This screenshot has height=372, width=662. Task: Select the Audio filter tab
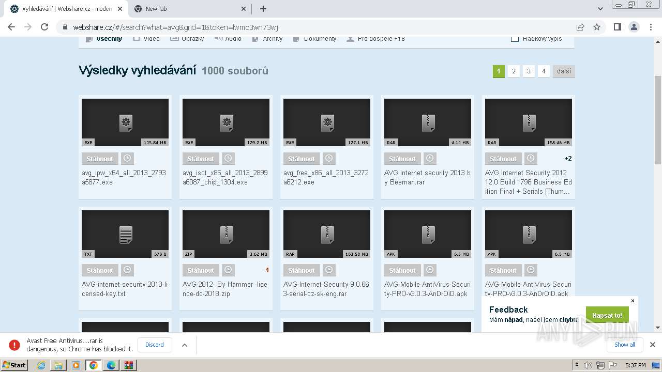point(228,39)
